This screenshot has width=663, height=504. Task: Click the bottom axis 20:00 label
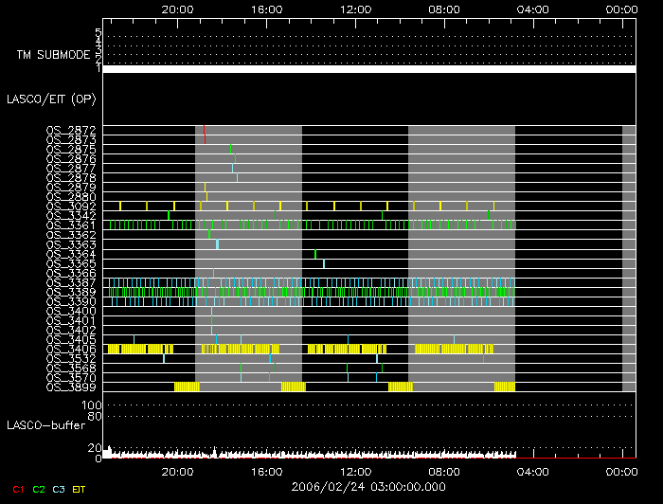[178, 472]
